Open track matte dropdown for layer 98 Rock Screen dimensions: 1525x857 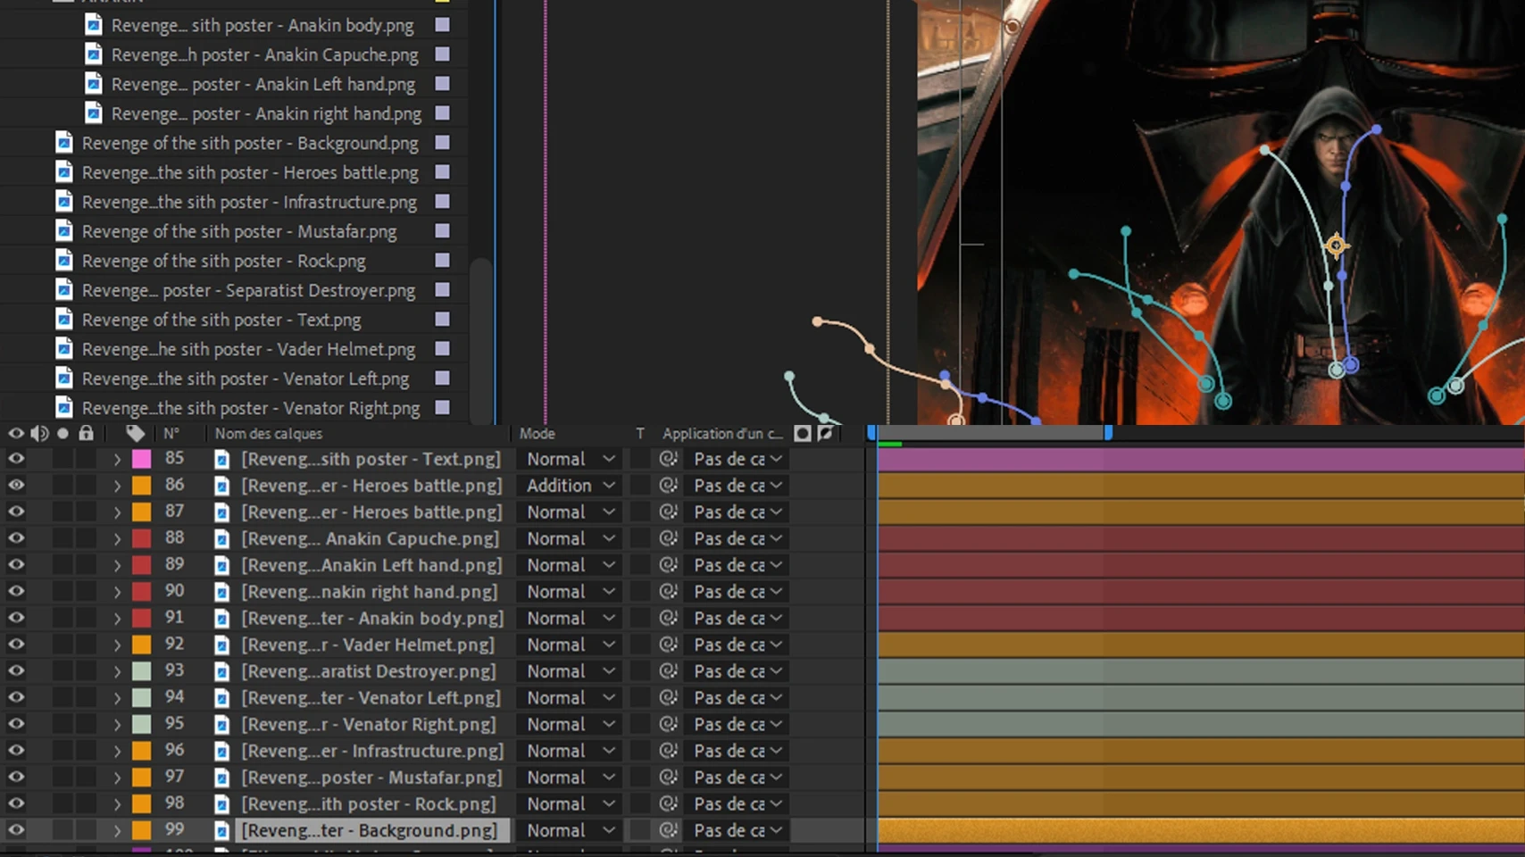click(737, 803)
